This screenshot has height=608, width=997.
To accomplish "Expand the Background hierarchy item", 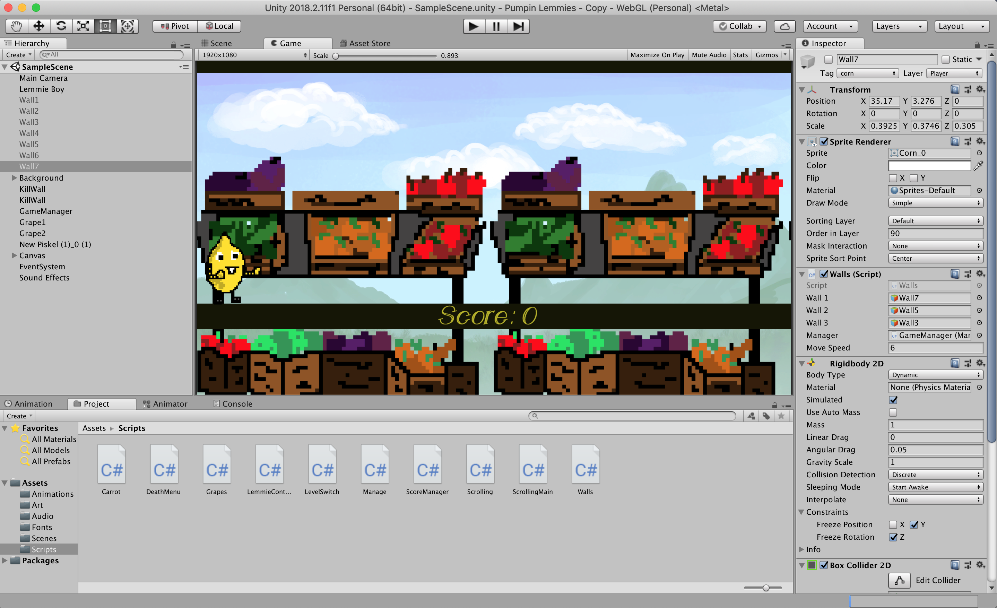I will pyautogui.click(x=14, y=177).
